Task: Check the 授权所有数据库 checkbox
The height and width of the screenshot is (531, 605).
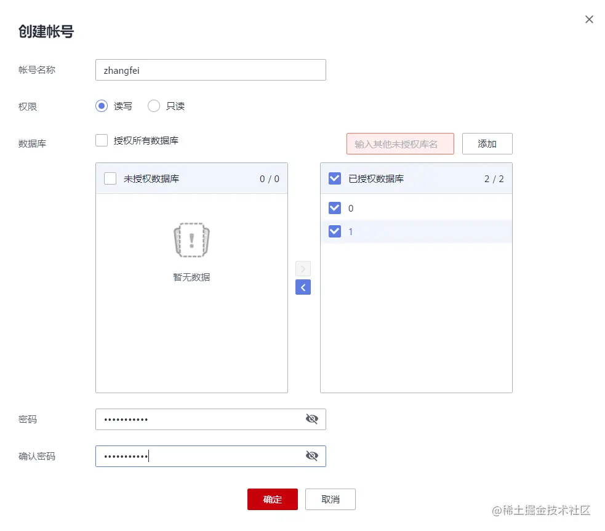Action: pyautogui.click(x=102, y=140)
